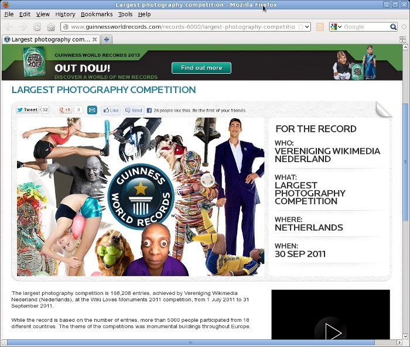The height and width of the screenshot is (347, 410).
Task: Click the LARGEST PHOTOGRAPHY COMPETITION heading
Action: pos(104,90)
